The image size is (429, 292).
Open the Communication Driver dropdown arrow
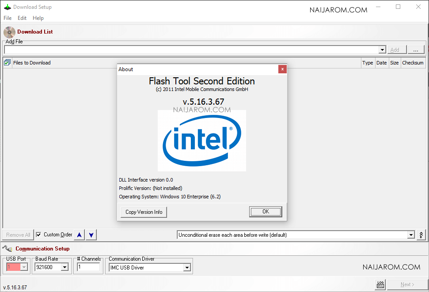click(x=187, y=267)
